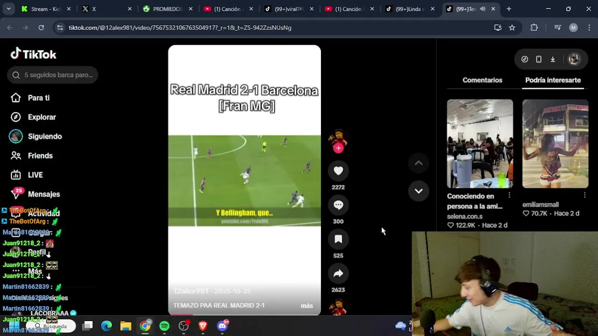
Task: Open selena.con.s profile link
Action: [x=465, y=217]
